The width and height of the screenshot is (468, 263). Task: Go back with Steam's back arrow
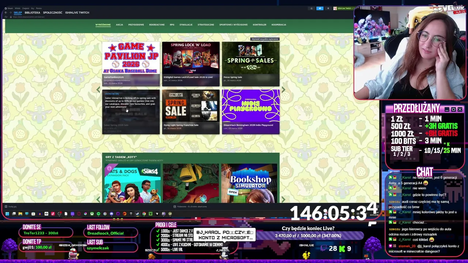pos(6,12)
